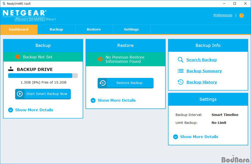
Task: Open the Backup tab
Action: pyautogui.click(x=56, y=29)
